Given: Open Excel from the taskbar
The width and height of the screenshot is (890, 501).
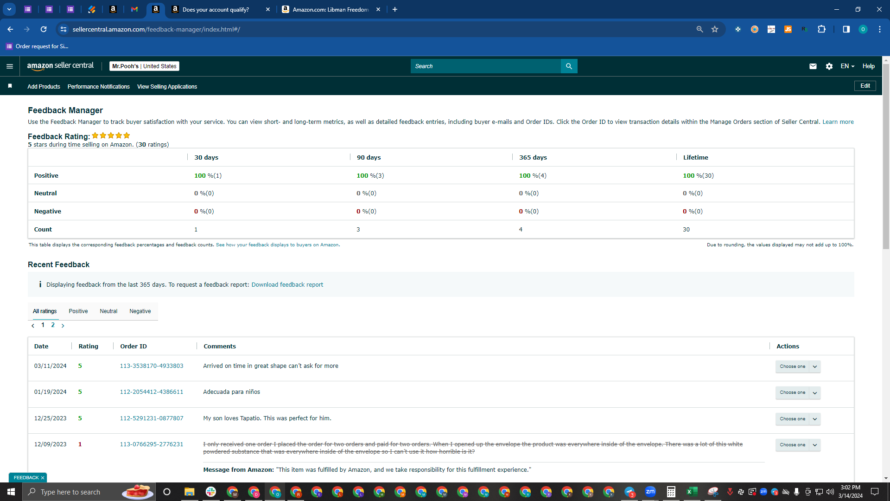Looking at the screenshot, I should 692,492.
